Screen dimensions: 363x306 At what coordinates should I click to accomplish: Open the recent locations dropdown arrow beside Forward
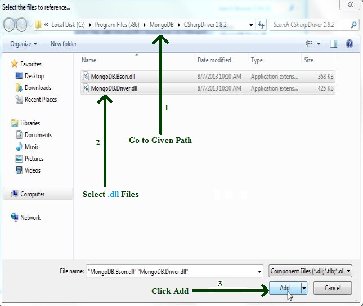pos(30,25)
